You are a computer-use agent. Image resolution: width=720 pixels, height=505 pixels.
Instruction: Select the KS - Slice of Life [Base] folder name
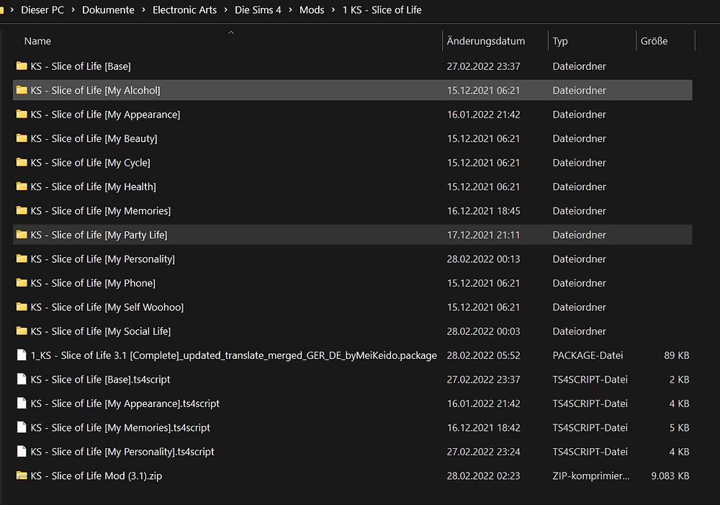click(81, 66)
